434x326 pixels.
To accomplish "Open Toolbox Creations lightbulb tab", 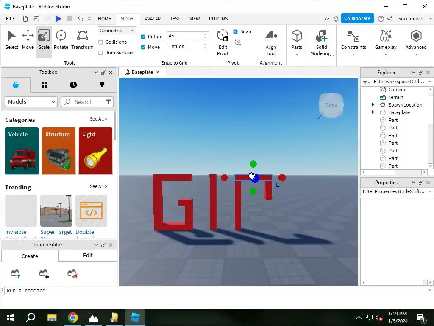I will click(102, 85).
